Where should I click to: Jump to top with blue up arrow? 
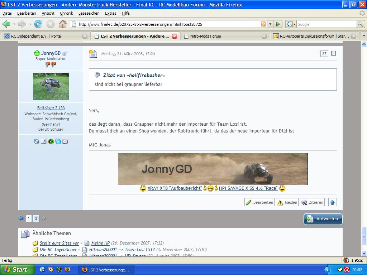click(x=332, y=202)
